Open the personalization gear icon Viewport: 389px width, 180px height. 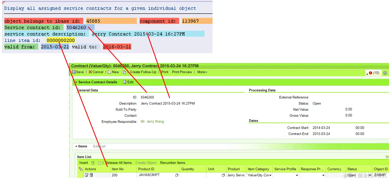385,73
